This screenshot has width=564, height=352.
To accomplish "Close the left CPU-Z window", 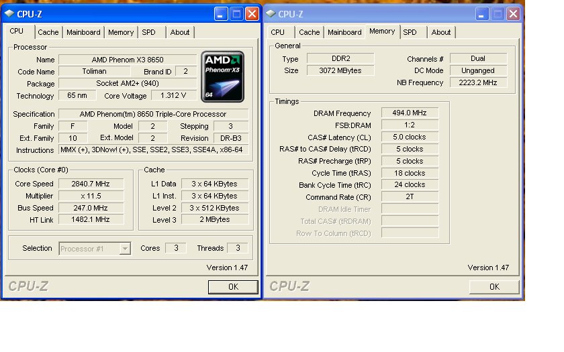I will click(252, 14).
